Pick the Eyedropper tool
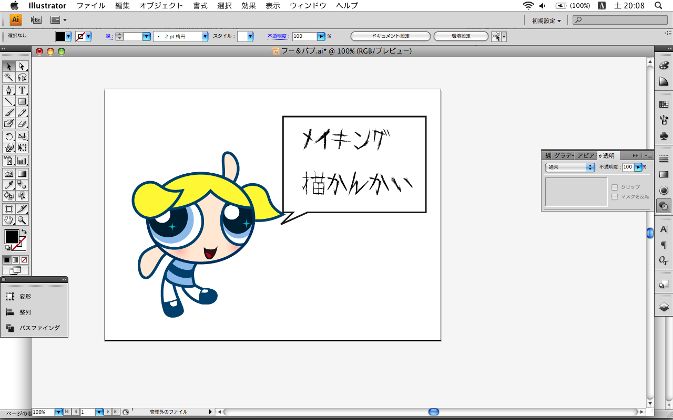The width and height of the screenshot is (673, 420). click(x=9, y=185)
